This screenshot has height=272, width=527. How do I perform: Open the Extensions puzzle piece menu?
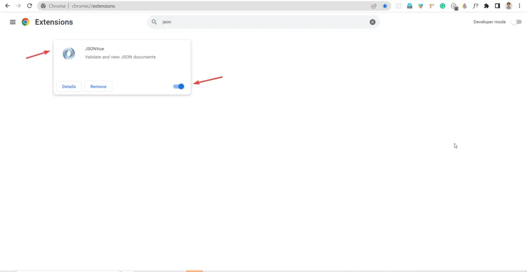pos(486,6)
